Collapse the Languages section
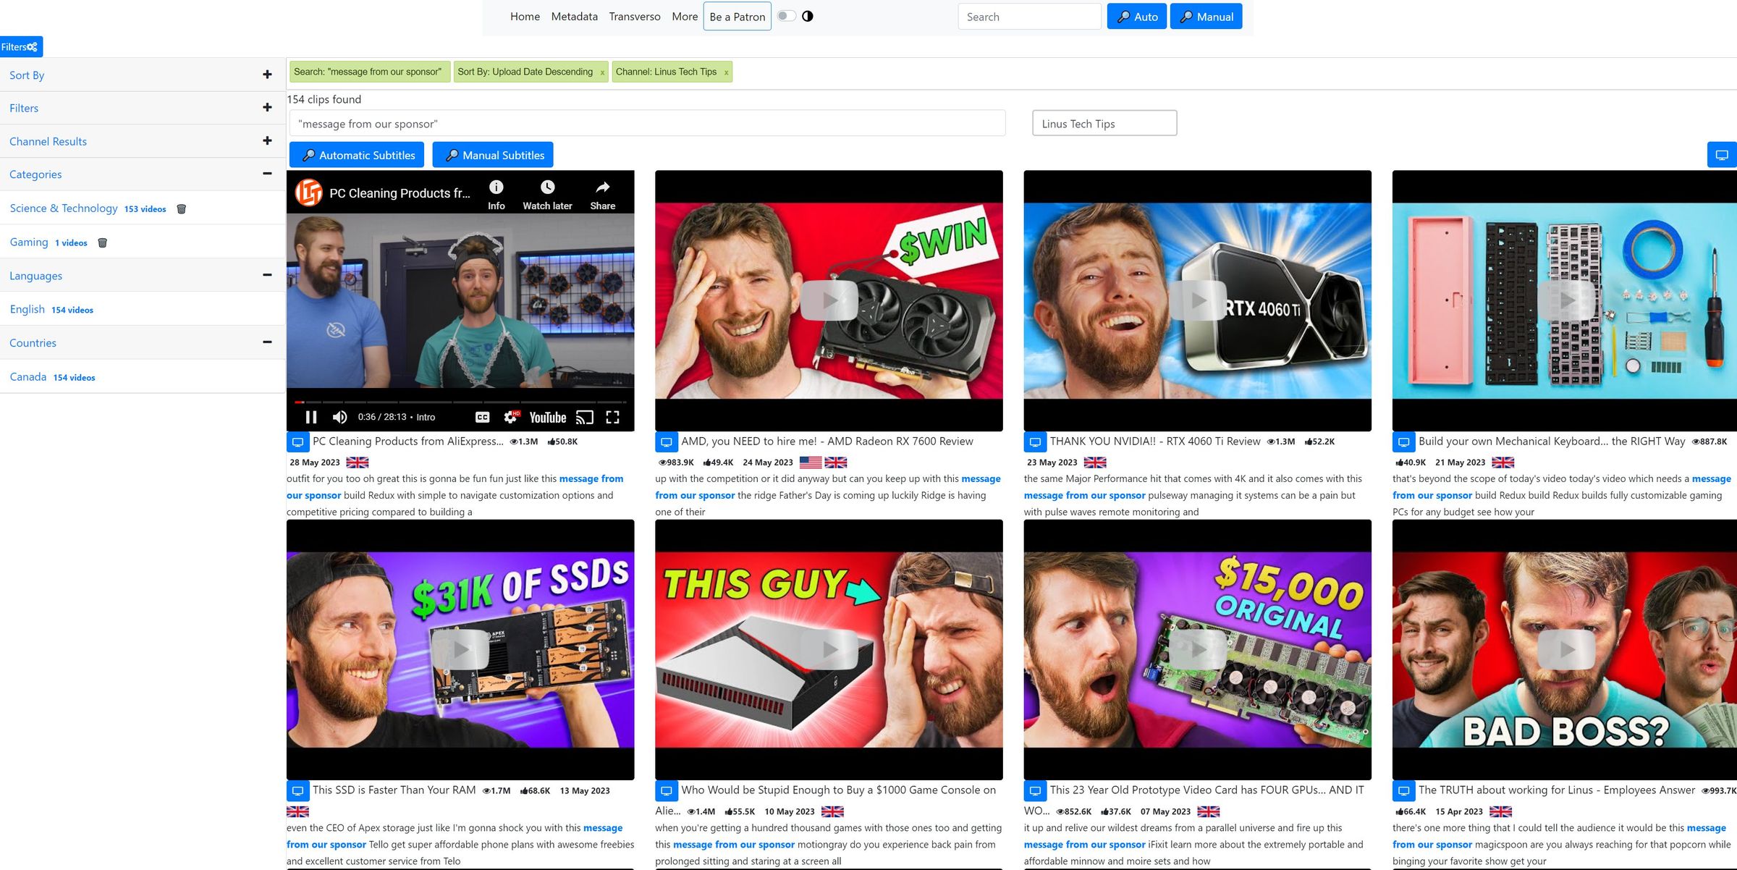 [266, 274]
